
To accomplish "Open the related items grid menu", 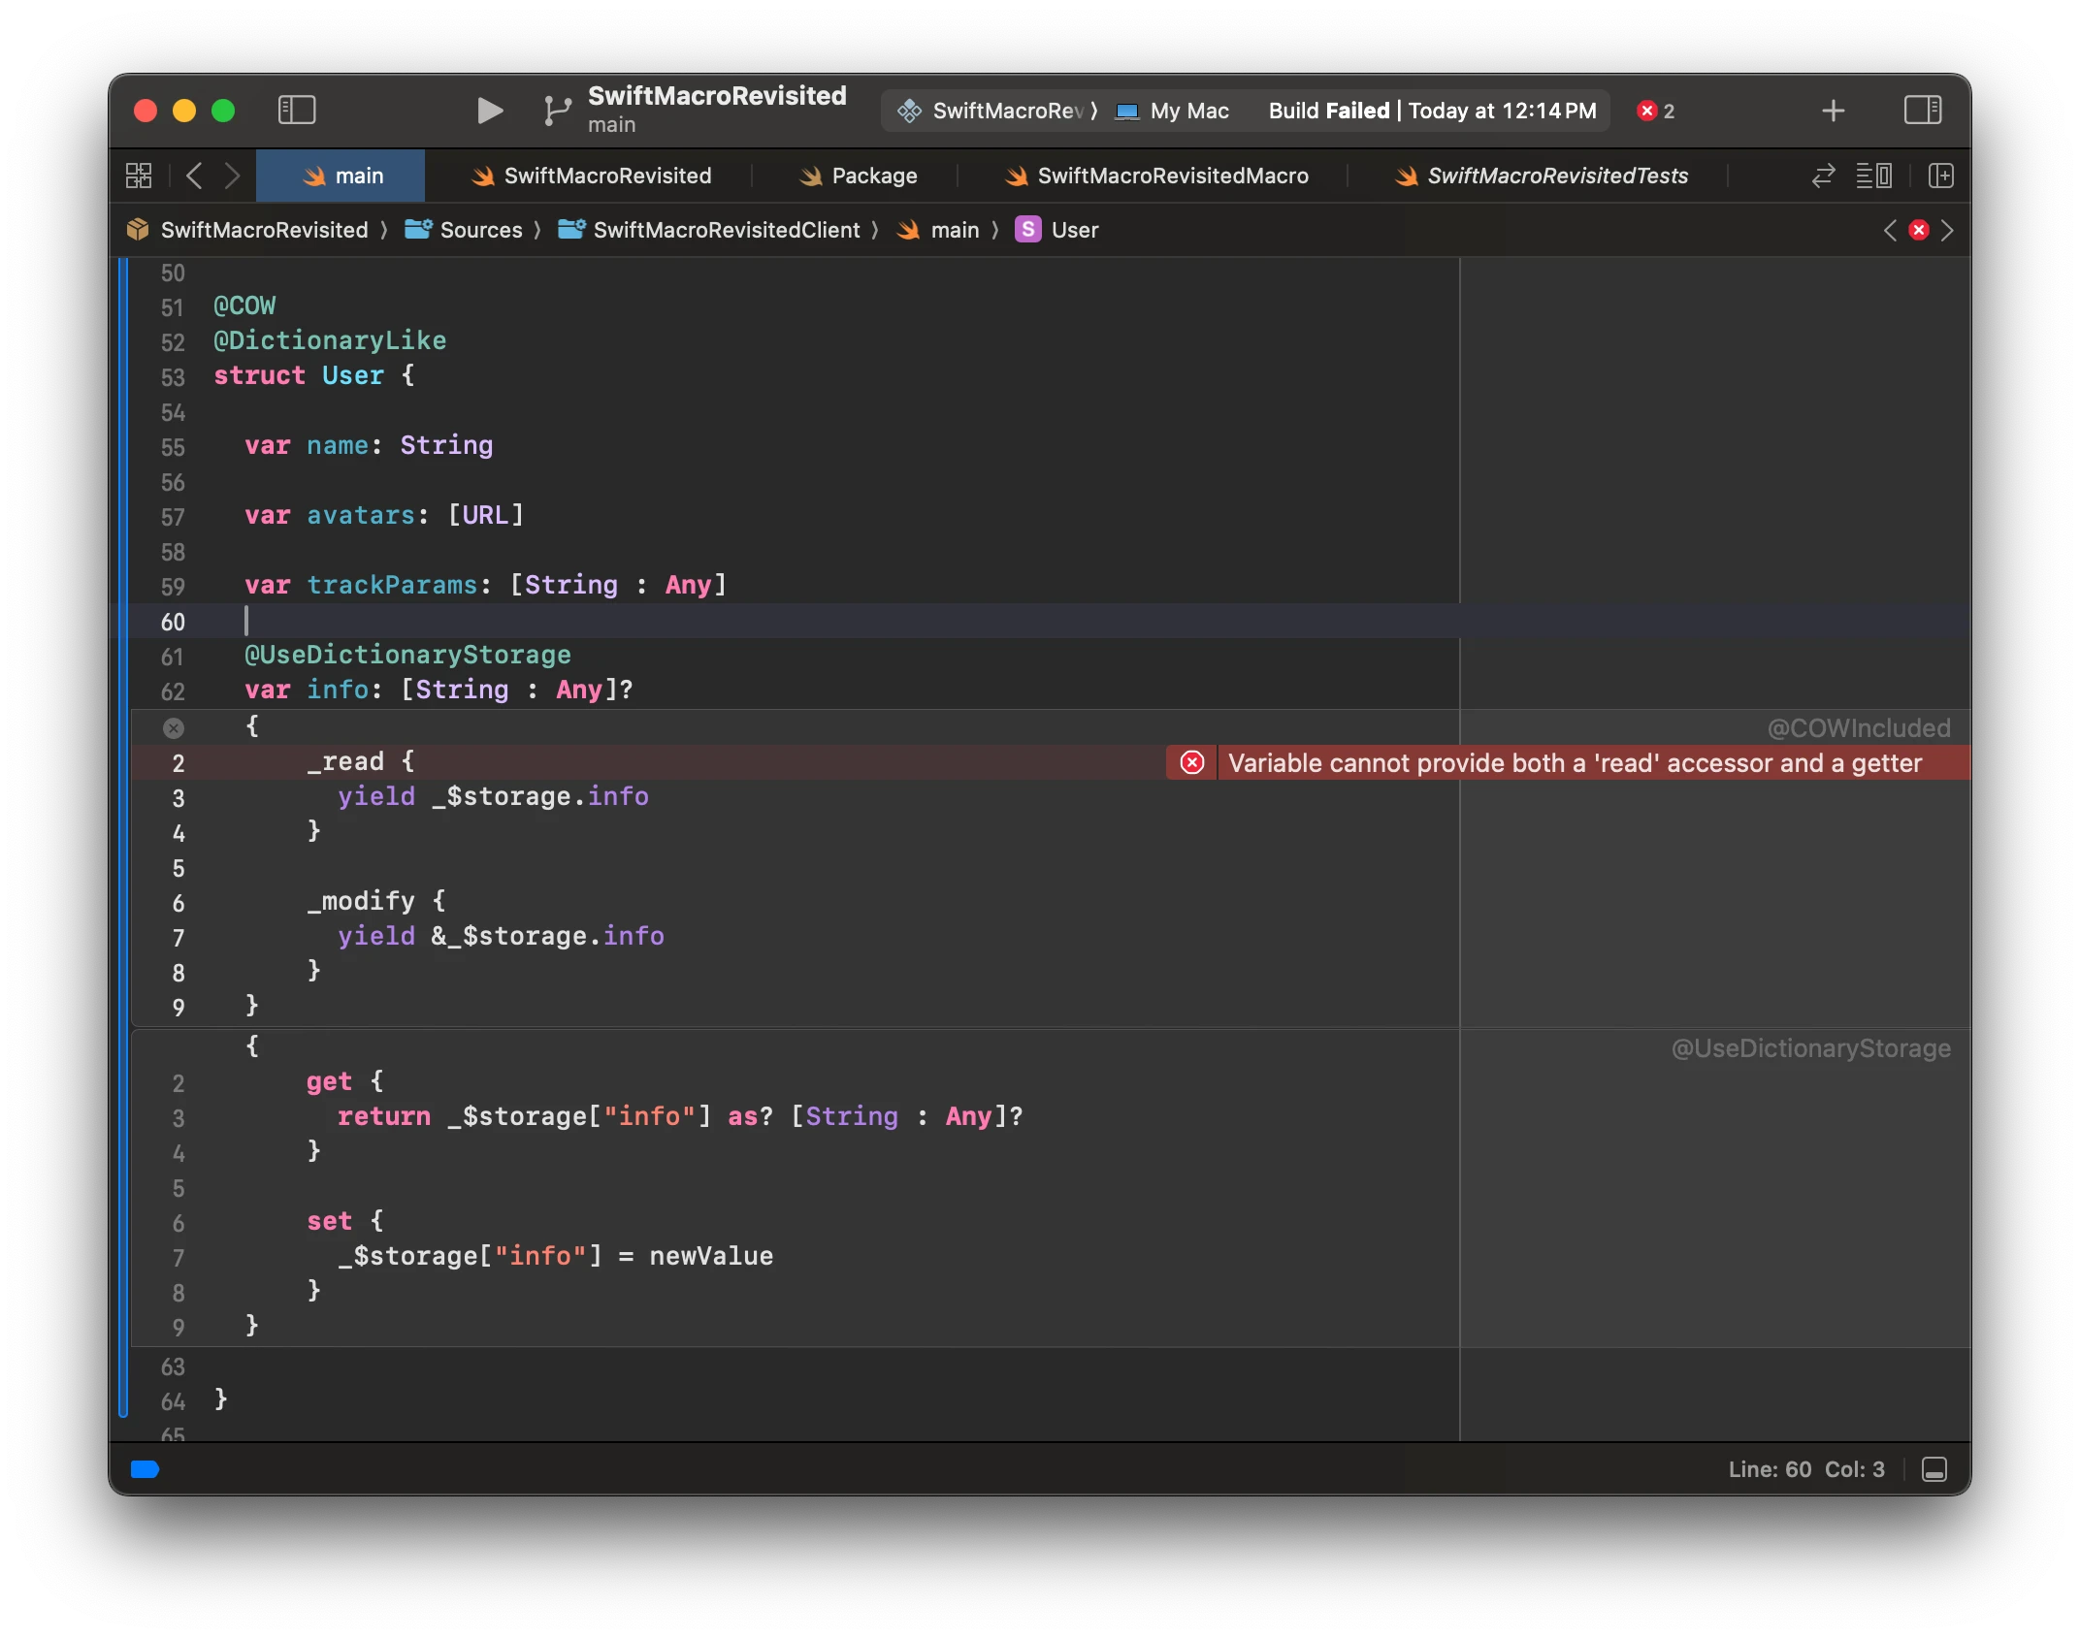I will [x=139, y=176].
